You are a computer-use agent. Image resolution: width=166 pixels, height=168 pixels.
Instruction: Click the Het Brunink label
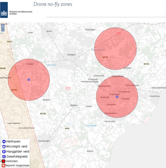click(x=110, y=121)
